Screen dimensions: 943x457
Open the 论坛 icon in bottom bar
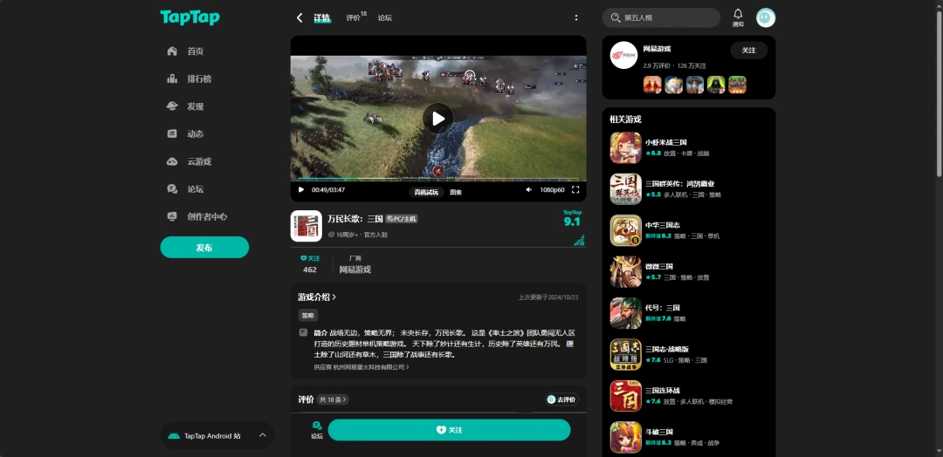(x=317, y=429)
